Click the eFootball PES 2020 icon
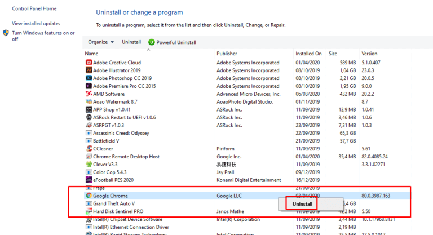433x235 pixels. pyautogui.click(x=89, y=180)
